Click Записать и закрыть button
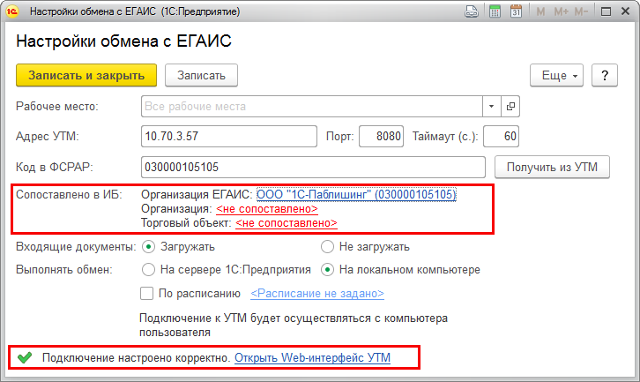The height and width of the screenshot is (382, 640). [x=86, y=76]
